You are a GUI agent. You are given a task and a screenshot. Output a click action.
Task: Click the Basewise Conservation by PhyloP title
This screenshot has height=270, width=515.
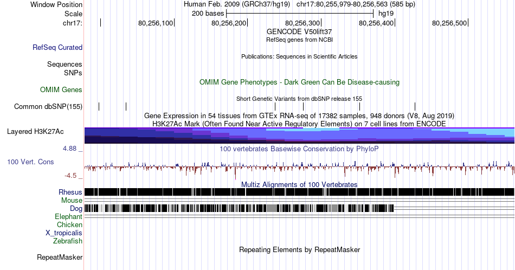(299, 149)
